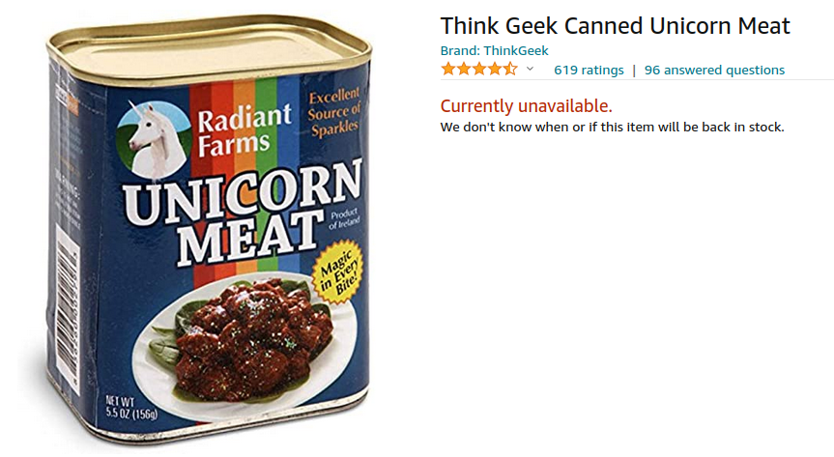Click the barcode on the can's side

(69, 308)
